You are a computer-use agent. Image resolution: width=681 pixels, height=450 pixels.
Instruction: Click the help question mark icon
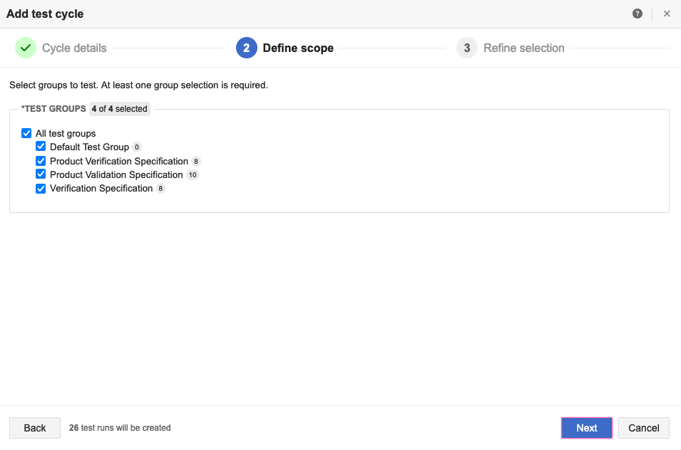(x=638, y=14)
